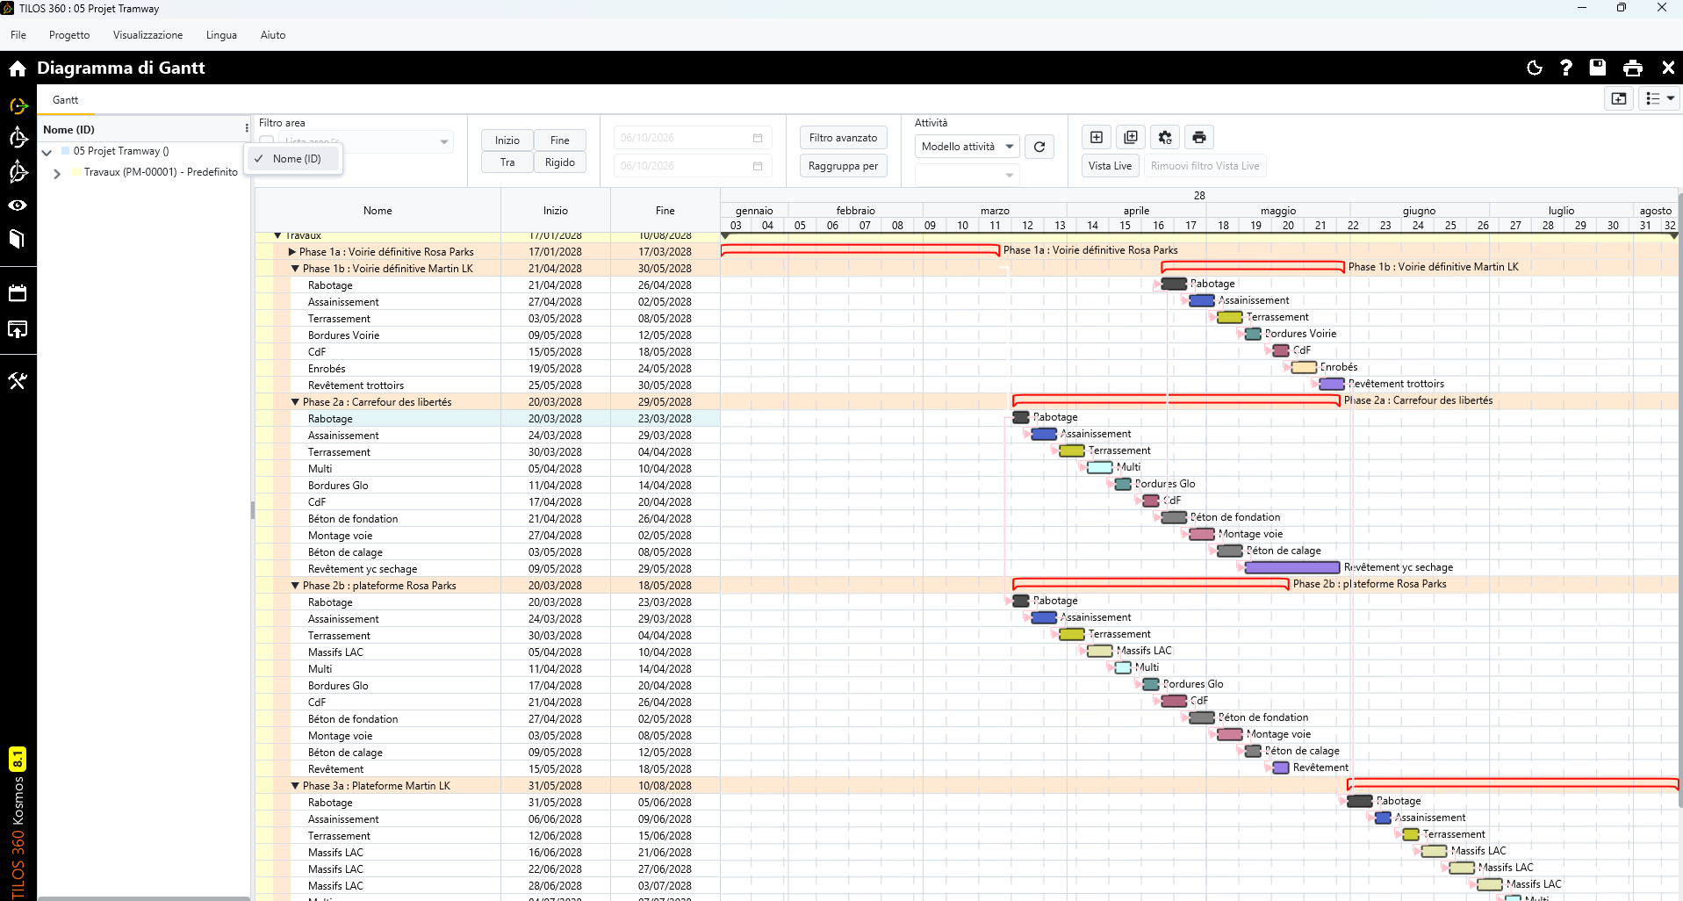Click the history icon in header bar
Screen dimensions: 1683x901
pos(1535,68)
